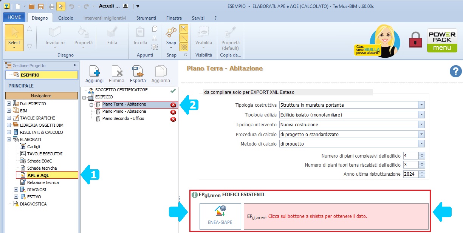Toggle the Snap tool
Viewport: 463px width, 233px height.
click(171, 36)
